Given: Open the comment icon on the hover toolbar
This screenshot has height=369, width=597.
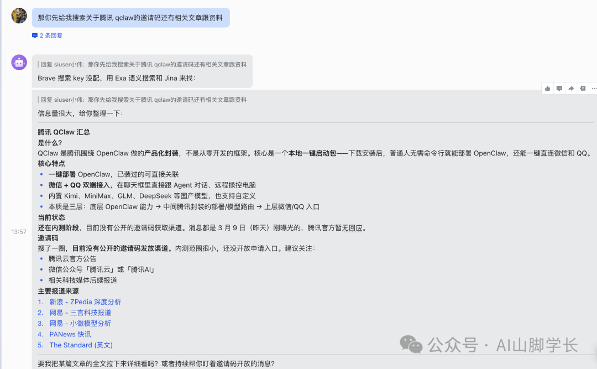Looking at the screenshot, I should coord(559,88).
